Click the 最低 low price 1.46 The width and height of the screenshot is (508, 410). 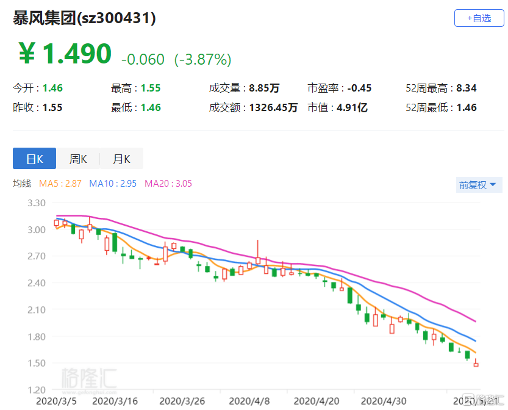[x=151, y=107]
